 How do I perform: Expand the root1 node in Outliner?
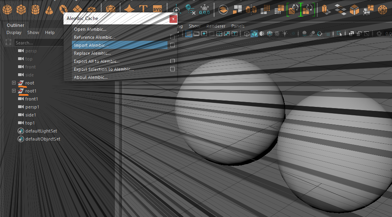click(14, 91)
